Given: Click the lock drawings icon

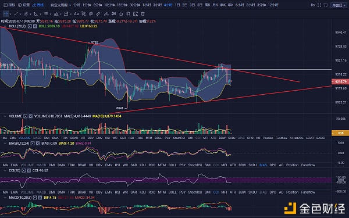Looking at the screenshot, I should coord(121,14).
